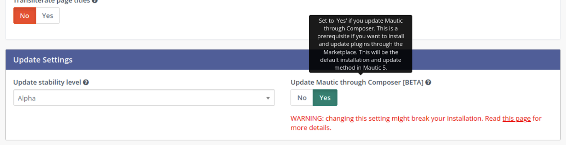566x145 pixels.
Task: Click the Transliterate page titles label
Action: [x=52, y=1]
